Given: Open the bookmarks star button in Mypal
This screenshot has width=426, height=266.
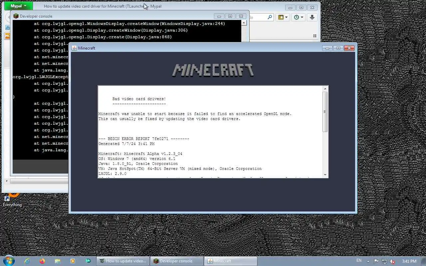Looking at the screenshot, I should click(281, 17).
